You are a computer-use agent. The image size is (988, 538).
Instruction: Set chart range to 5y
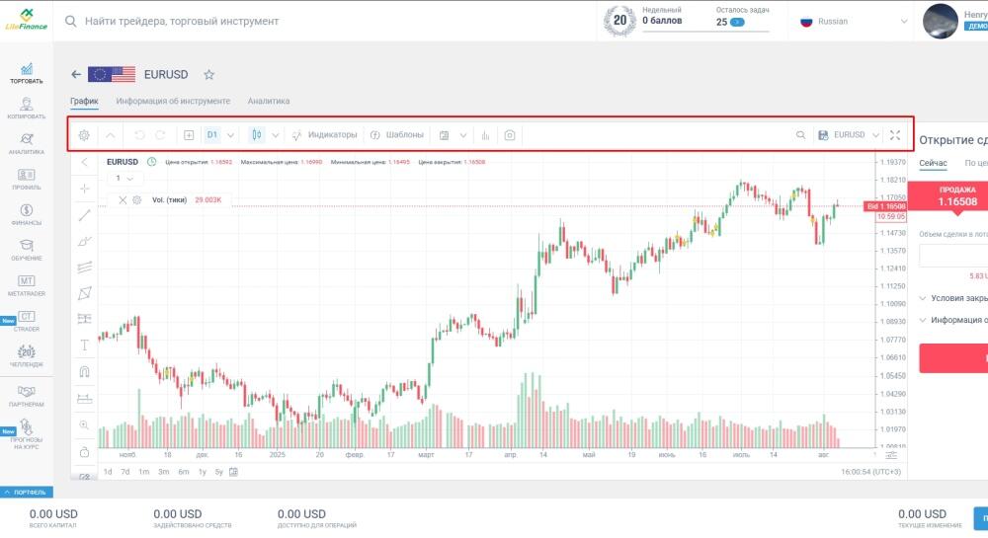[218, 472]
